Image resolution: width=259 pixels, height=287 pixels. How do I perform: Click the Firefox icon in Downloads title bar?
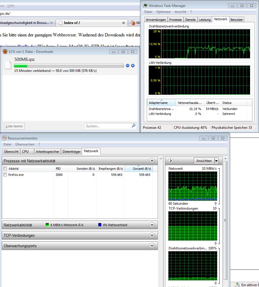coord(5,51)
